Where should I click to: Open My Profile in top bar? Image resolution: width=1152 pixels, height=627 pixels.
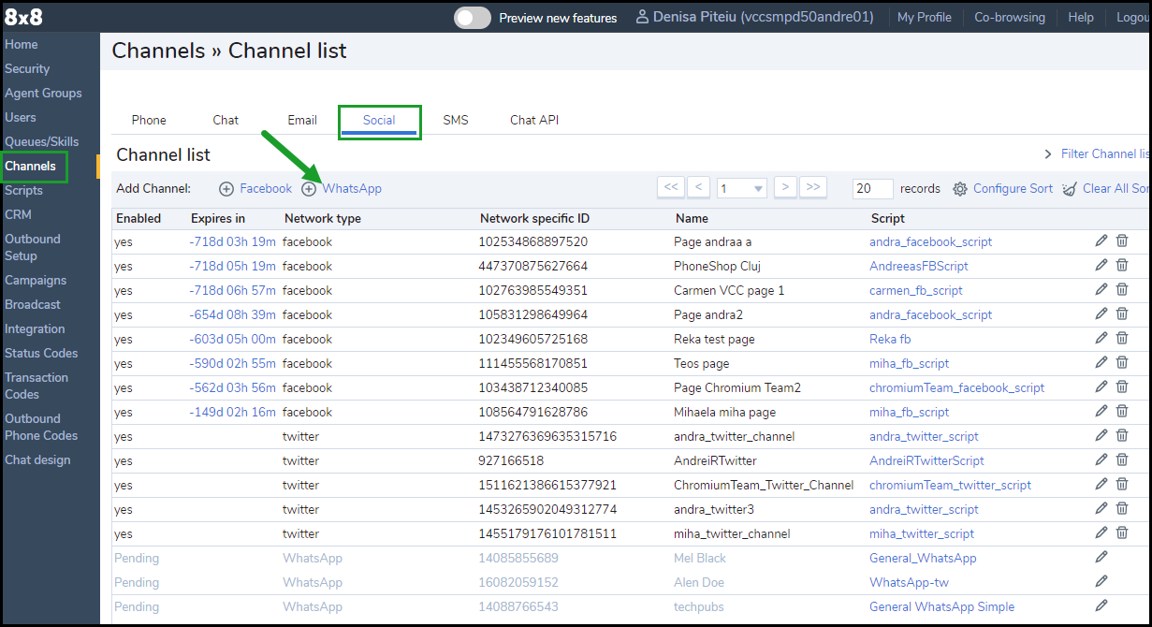click(924, 17)
